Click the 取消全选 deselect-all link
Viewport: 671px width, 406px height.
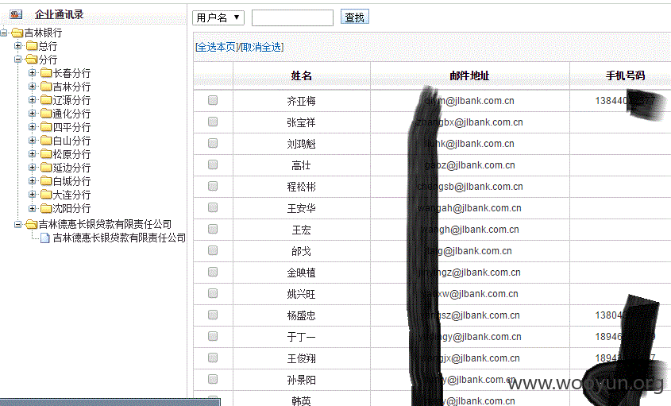[260, 47]
